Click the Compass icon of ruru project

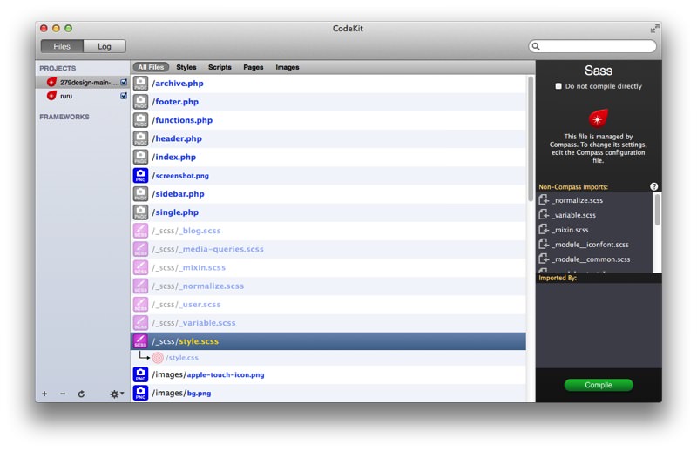[x=51, y=96]
